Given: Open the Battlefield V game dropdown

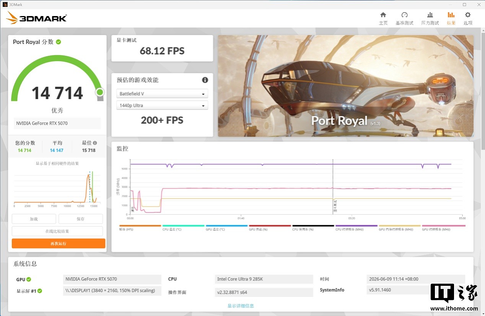Looking at the screenshot, I should pos(162,94).
